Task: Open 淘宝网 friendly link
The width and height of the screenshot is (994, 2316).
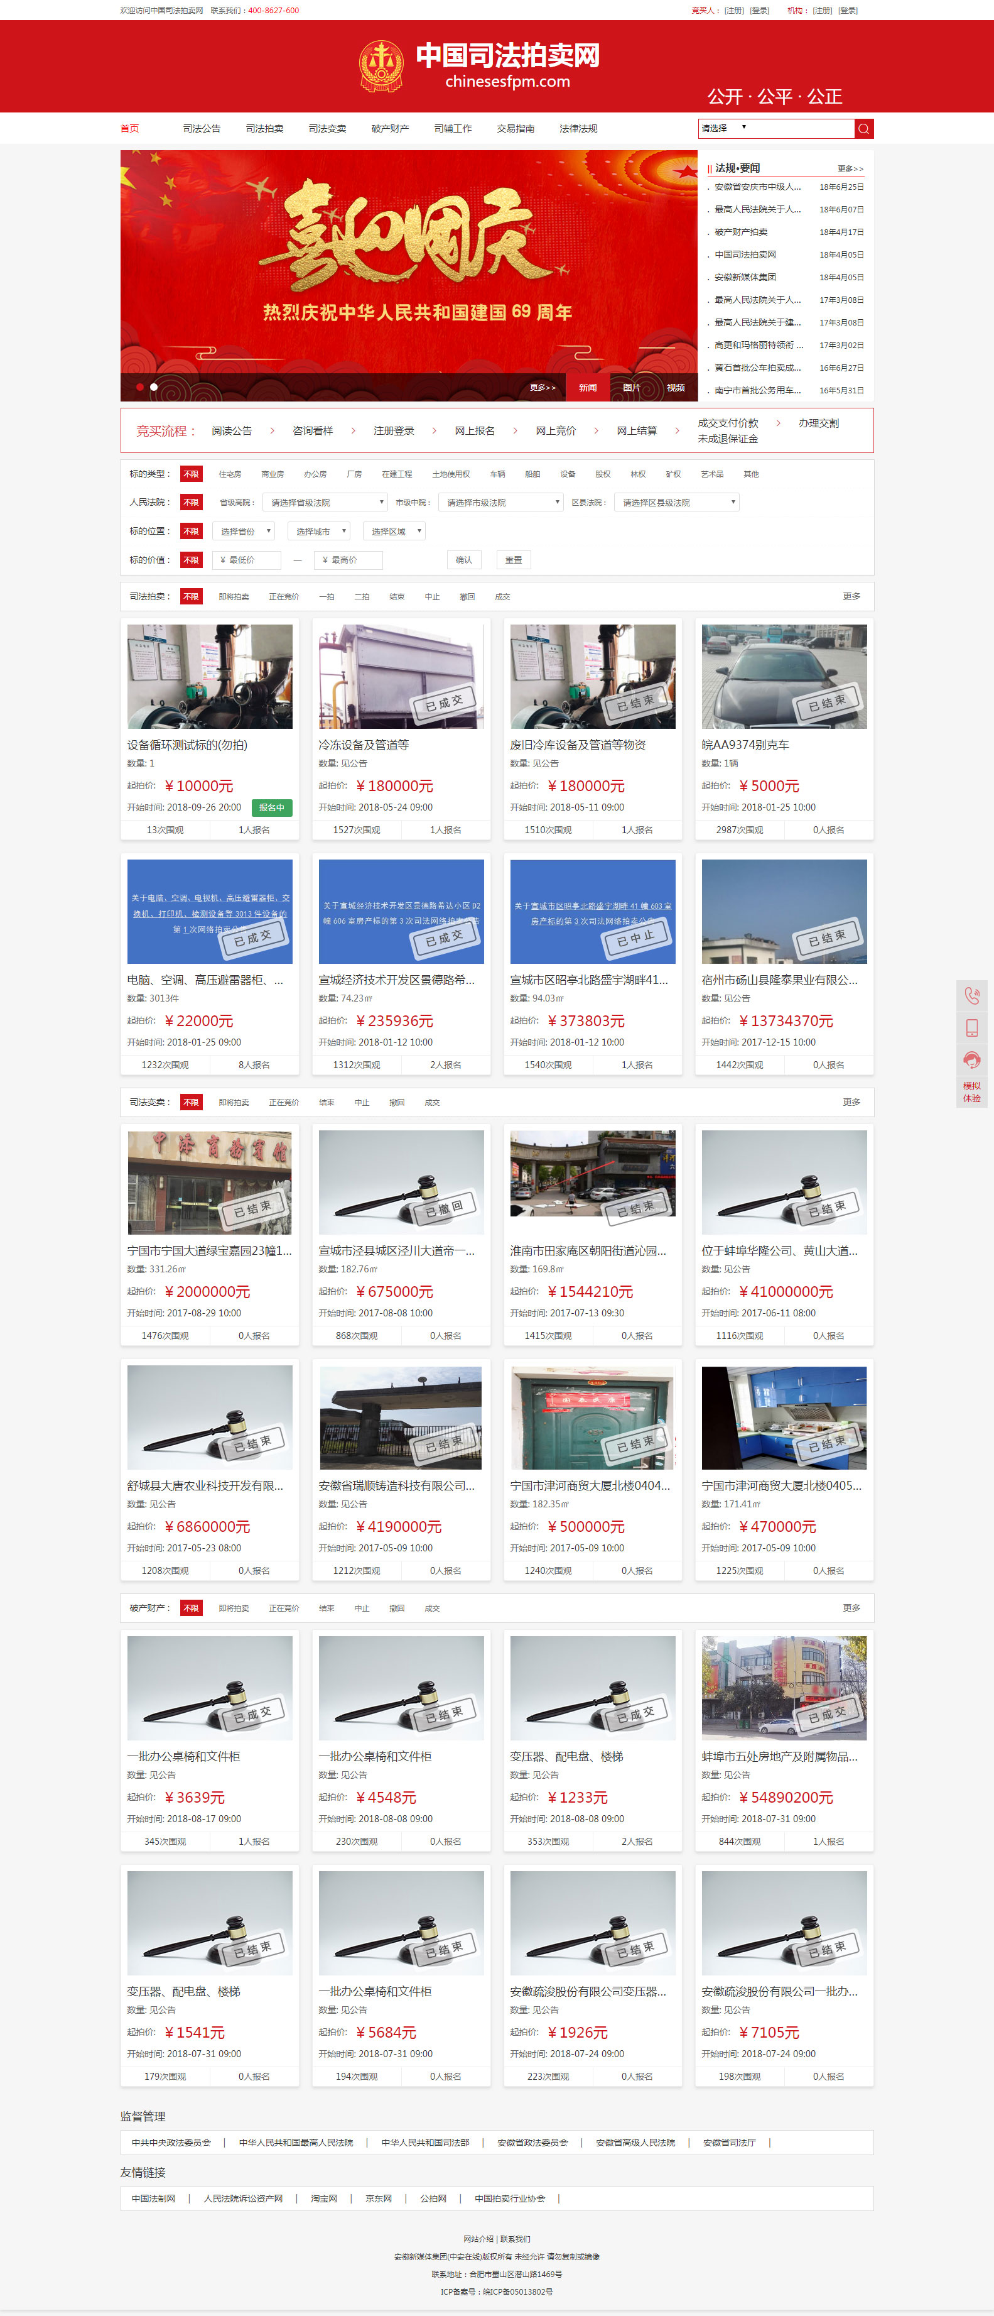Action: click(x=325, y=2199)
